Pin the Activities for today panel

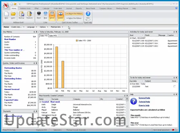(176, 32)
